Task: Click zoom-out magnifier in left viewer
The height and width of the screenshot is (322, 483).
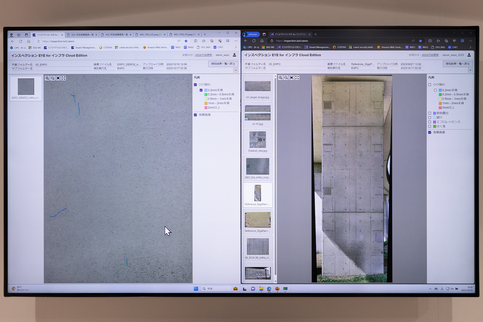Action: [53, 78]
